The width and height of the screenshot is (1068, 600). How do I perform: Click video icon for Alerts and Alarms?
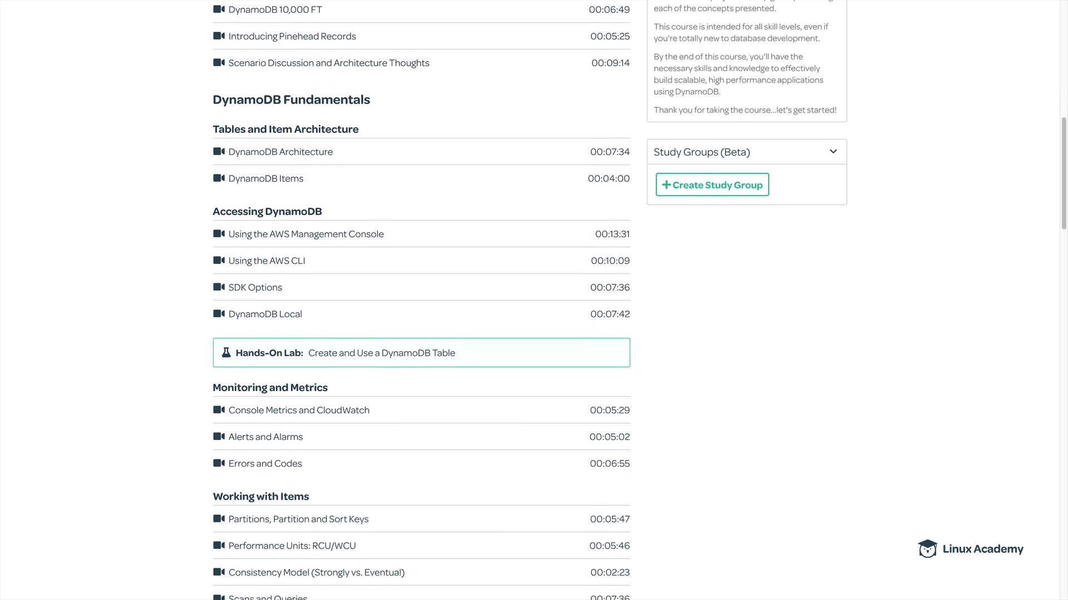219,437
